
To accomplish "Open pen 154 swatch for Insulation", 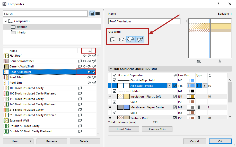I will coord(191,97).
